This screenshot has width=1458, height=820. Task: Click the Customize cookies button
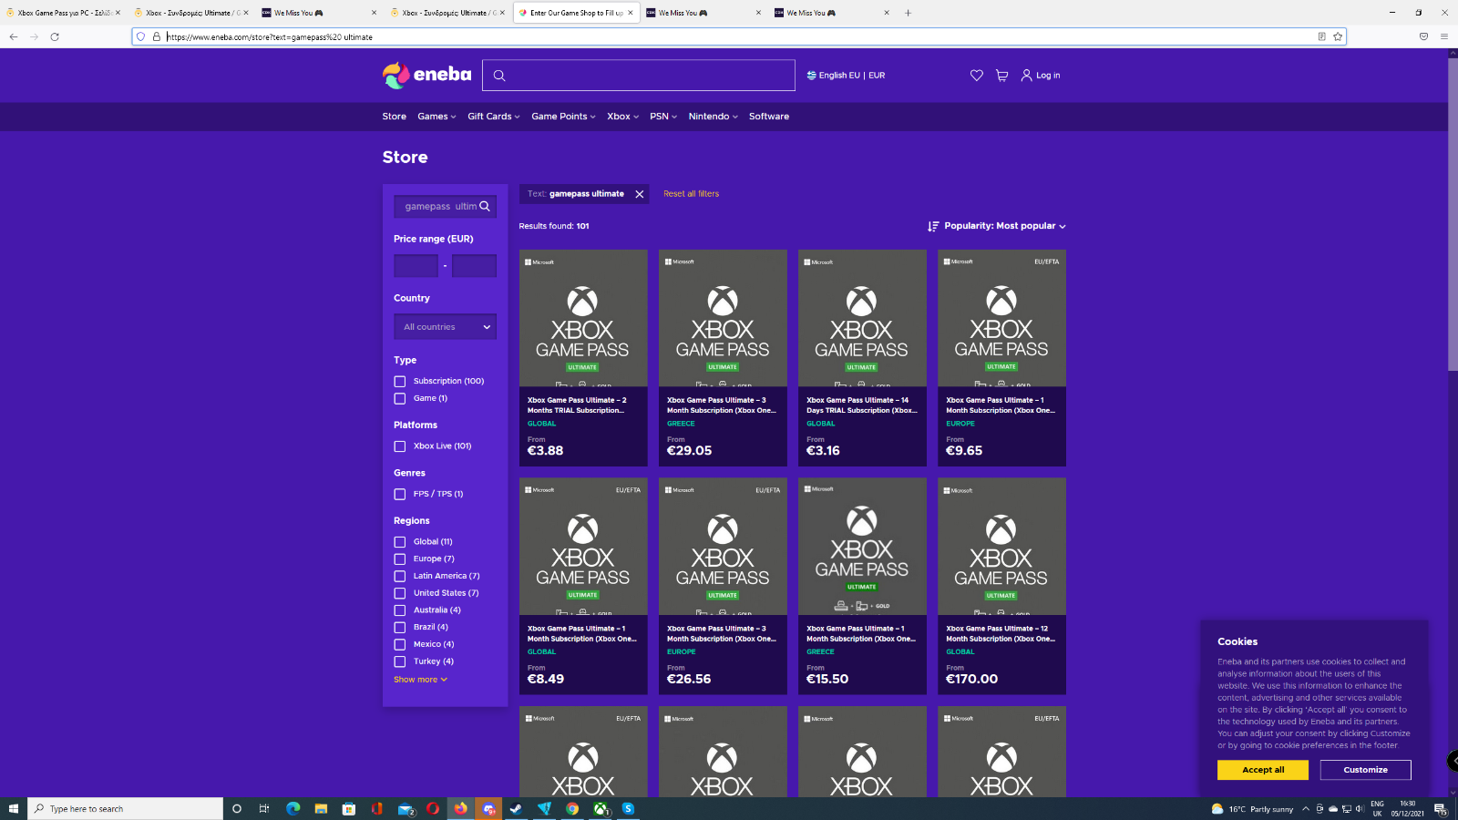[1365, 770]
